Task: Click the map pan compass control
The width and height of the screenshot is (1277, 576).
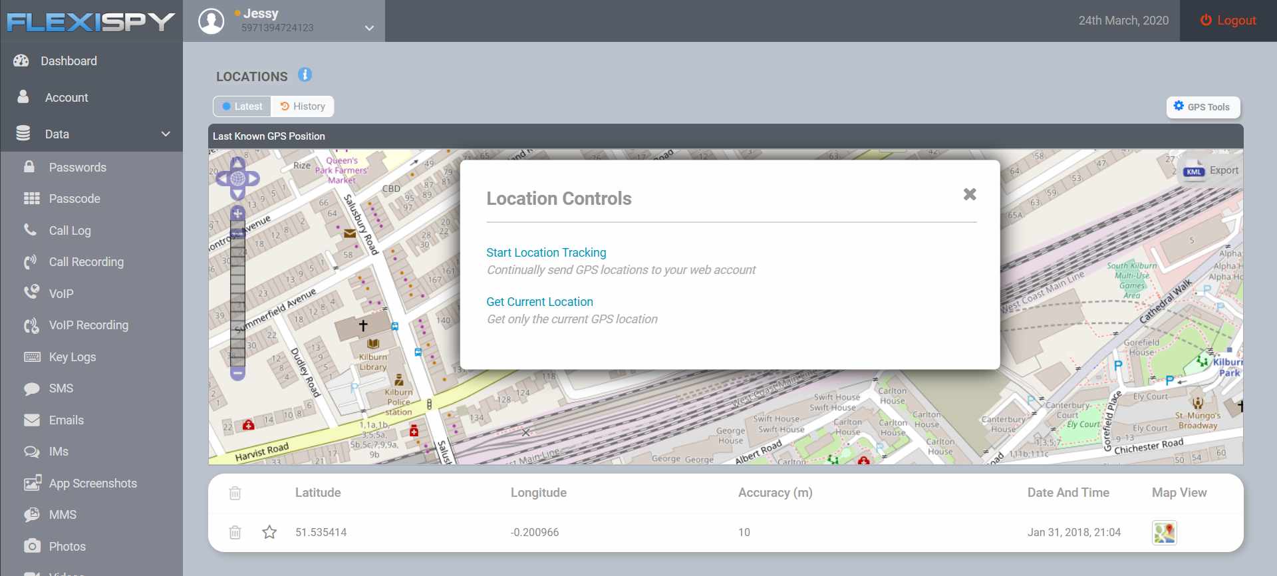Action: (237, 178)
